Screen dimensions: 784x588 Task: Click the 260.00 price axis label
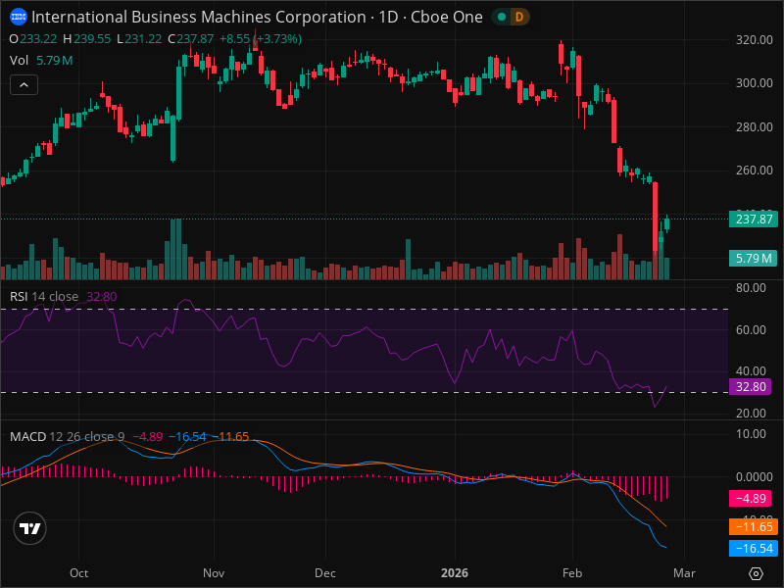click(754, 171)
